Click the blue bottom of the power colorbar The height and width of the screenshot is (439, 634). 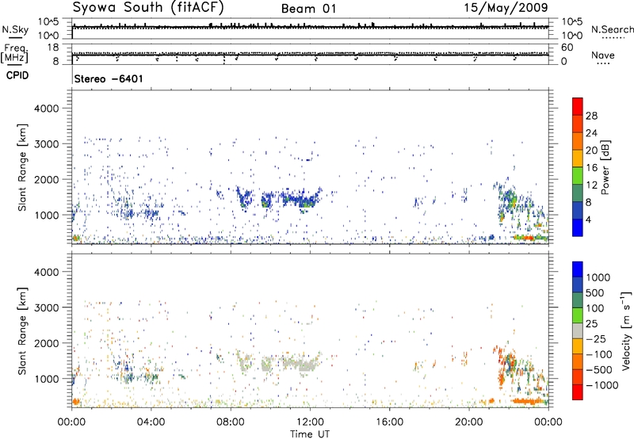[x=578, y=228]
